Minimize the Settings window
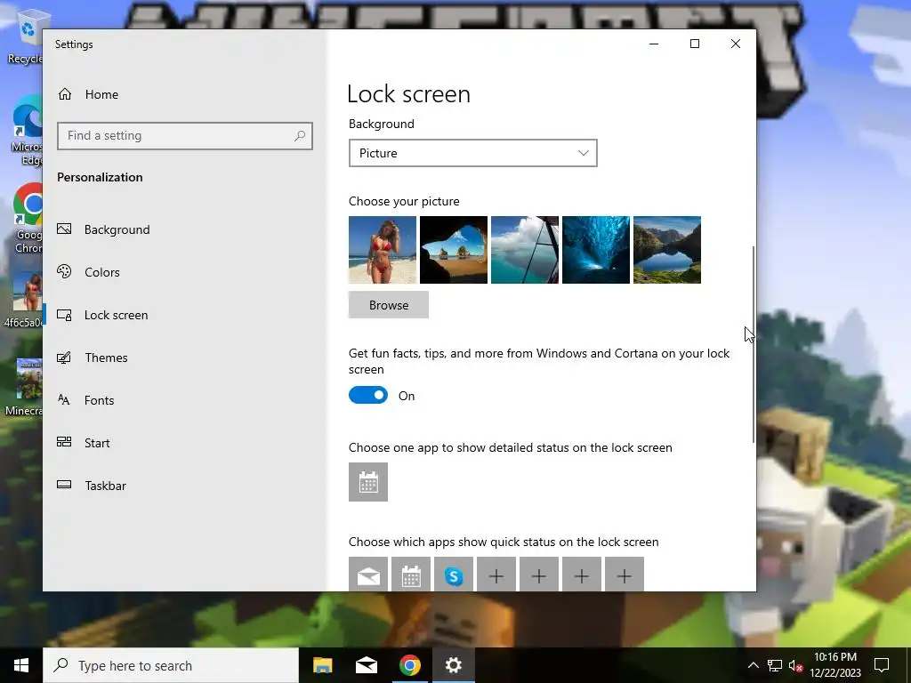Viewport: 911px width, 683px height. [x=654, y=44]
